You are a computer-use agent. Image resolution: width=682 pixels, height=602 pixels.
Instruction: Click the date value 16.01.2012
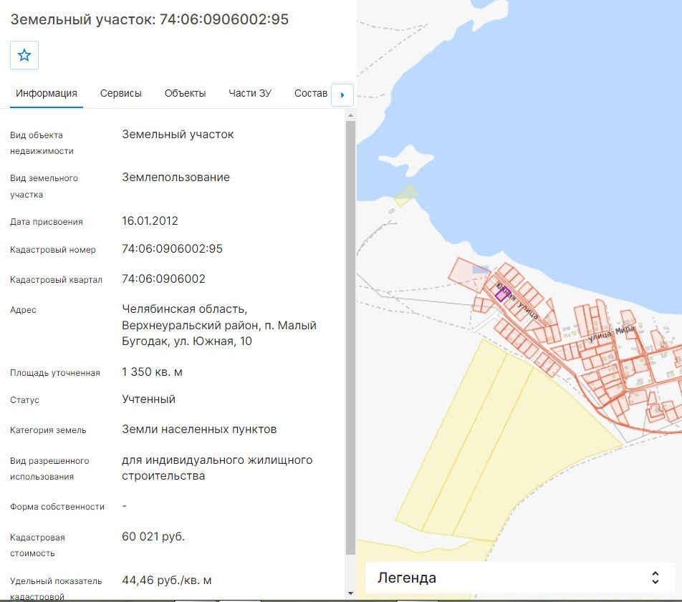[x=150, y=220]
